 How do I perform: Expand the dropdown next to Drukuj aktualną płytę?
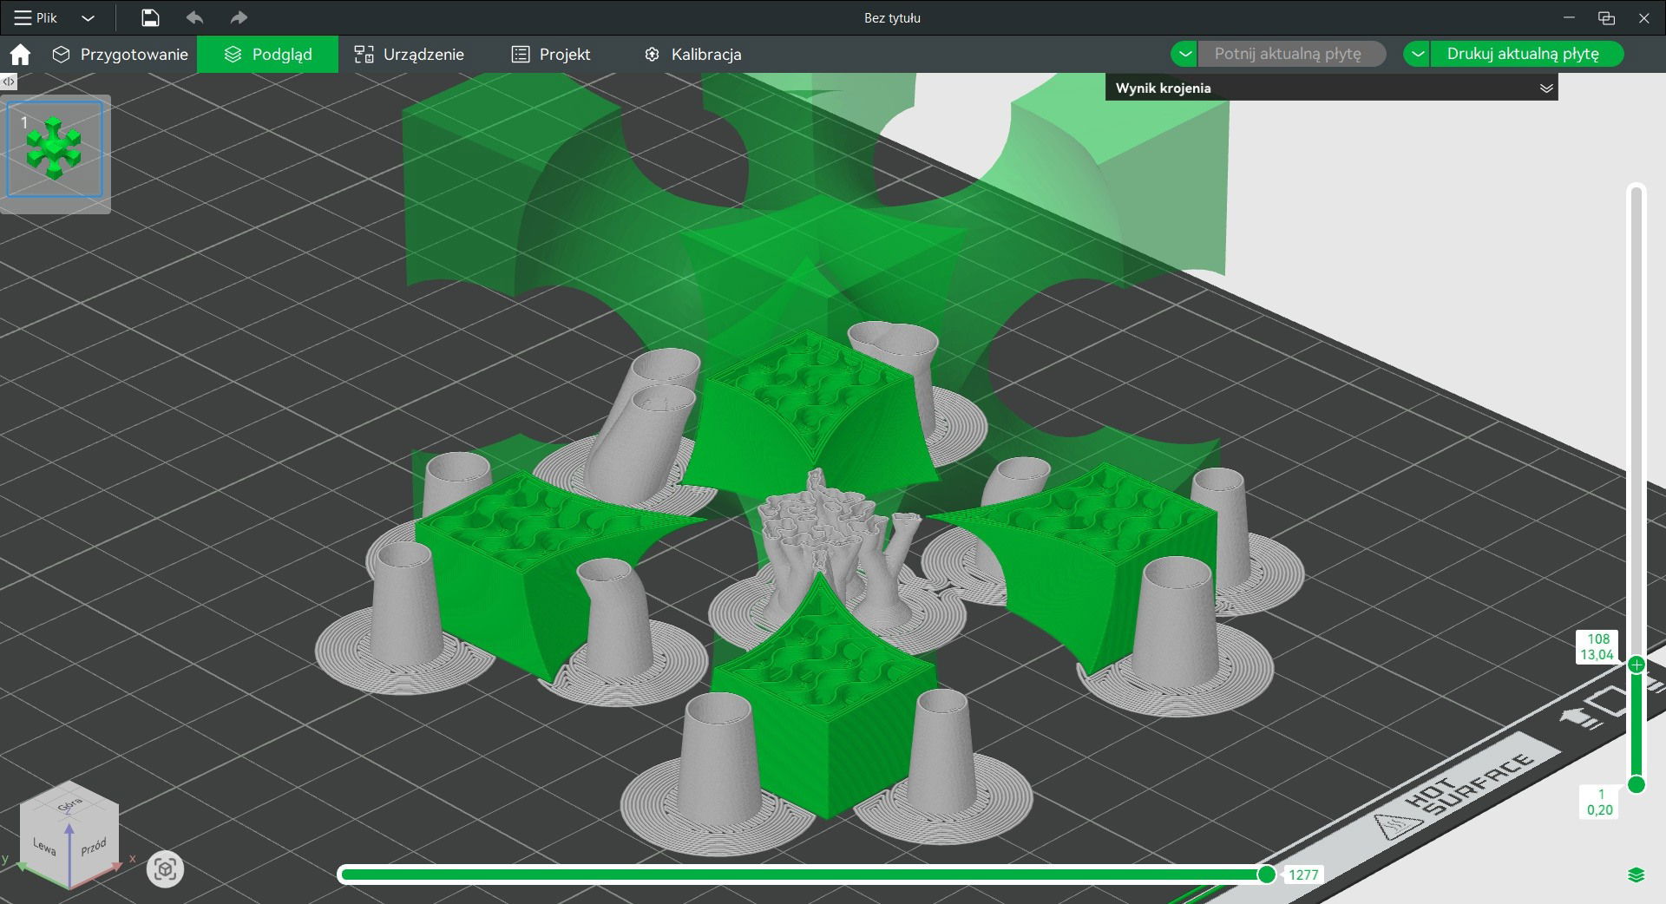pyautogui.click(x=1418, y=53)
